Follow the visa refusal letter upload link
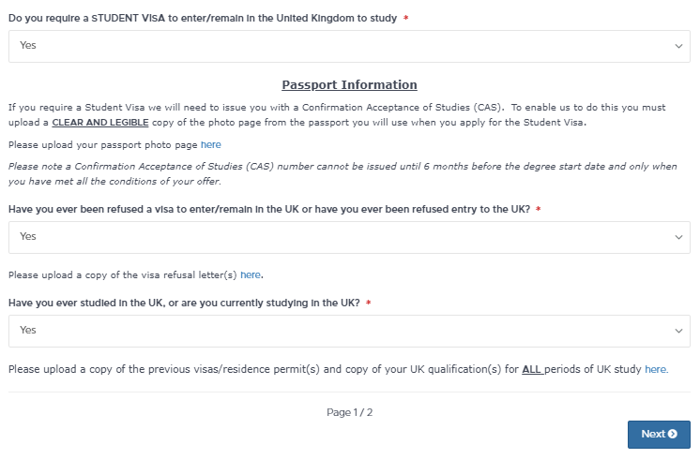This screenshot has height=459, width=700. 251,275
